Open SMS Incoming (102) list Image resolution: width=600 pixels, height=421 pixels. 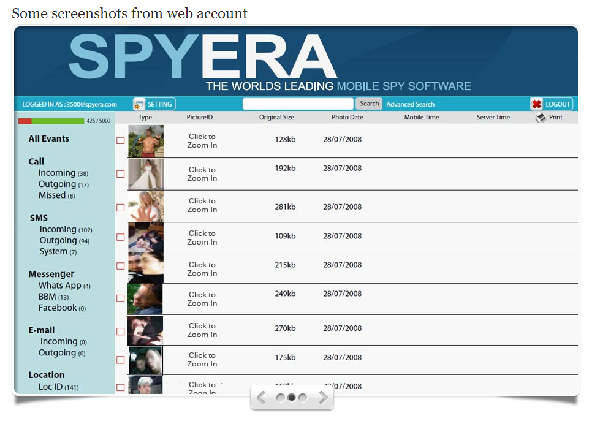click(x=66, y=229)
